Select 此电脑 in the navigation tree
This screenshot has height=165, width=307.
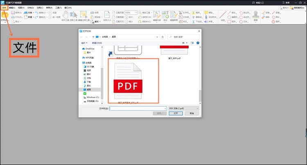pos(87,62)
